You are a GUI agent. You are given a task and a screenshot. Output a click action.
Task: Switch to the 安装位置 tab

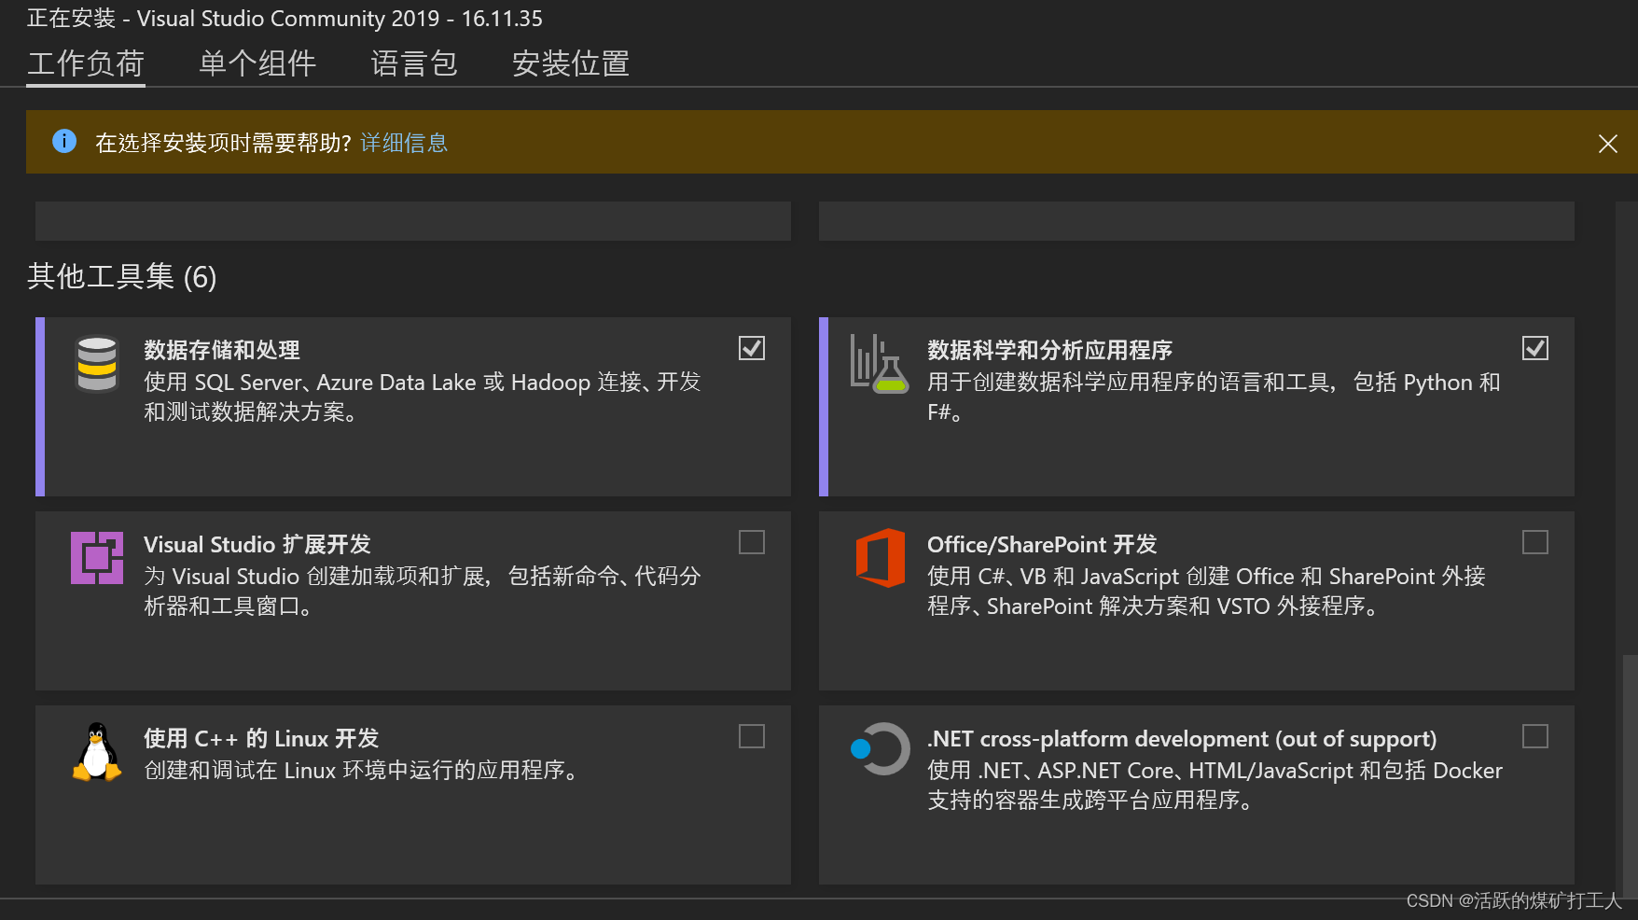tap(570, 63)
